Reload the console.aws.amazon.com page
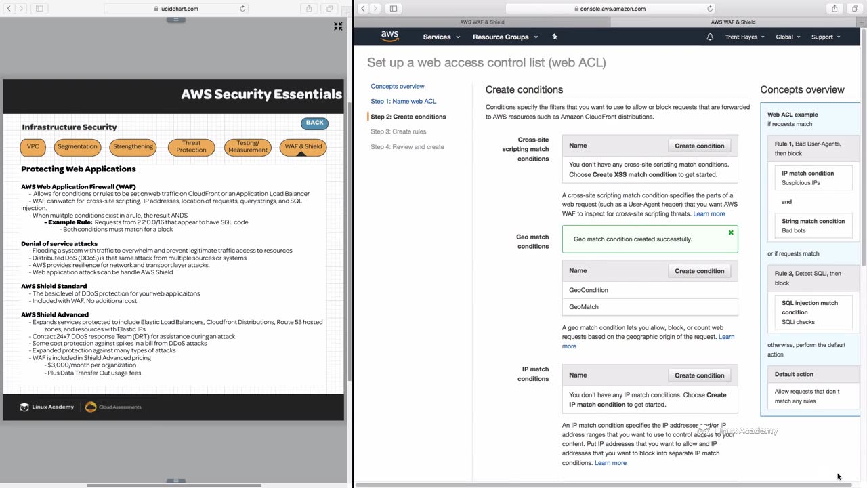867x488 pixels. point(710,9)
